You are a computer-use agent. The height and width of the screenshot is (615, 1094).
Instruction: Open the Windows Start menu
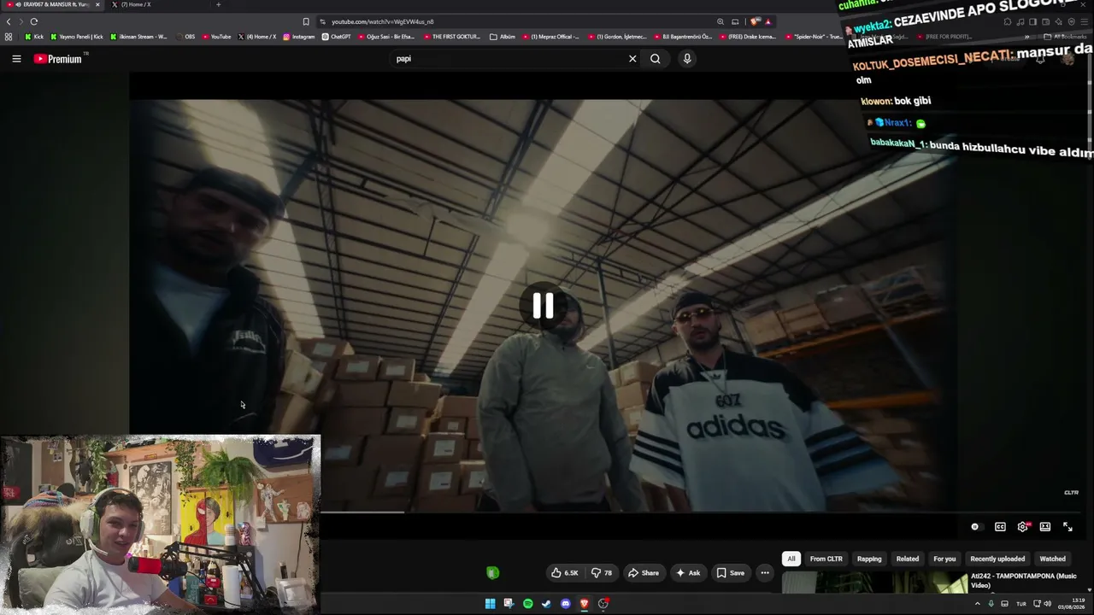[x=490, y=604]
